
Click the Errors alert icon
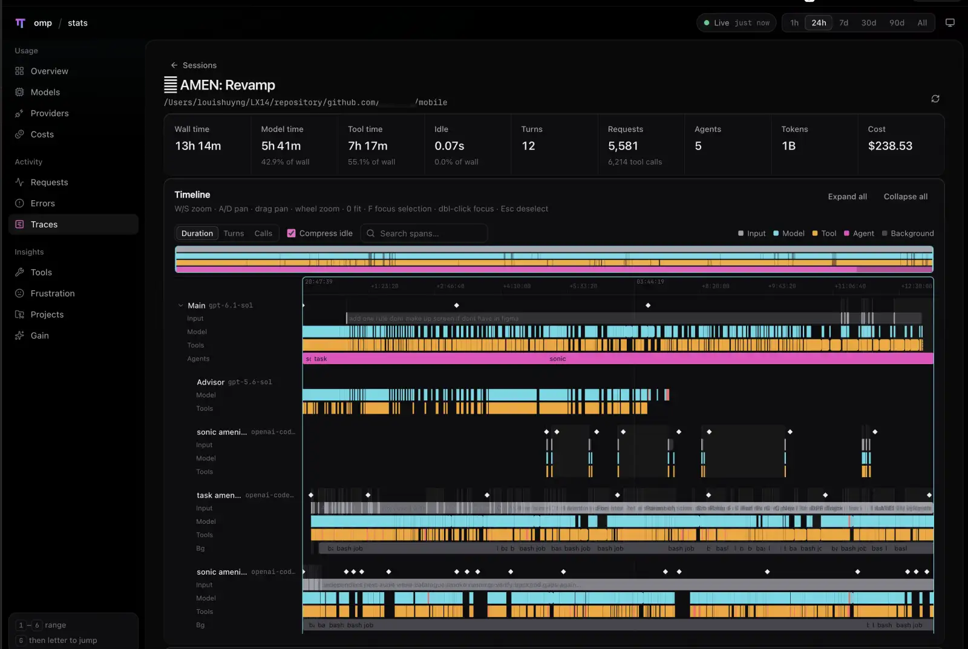tap(19, 203)
